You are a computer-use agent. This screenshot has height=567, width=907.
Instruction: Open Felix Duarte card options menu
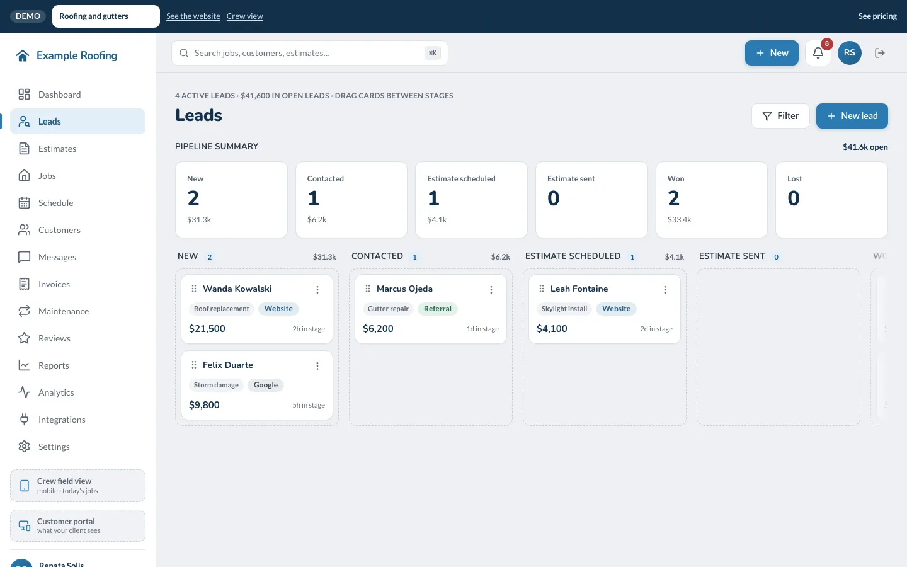317,366
